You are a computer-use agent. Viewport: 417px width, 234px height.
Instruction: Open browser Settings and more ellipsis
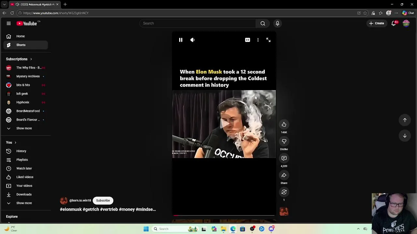(396, 13)
